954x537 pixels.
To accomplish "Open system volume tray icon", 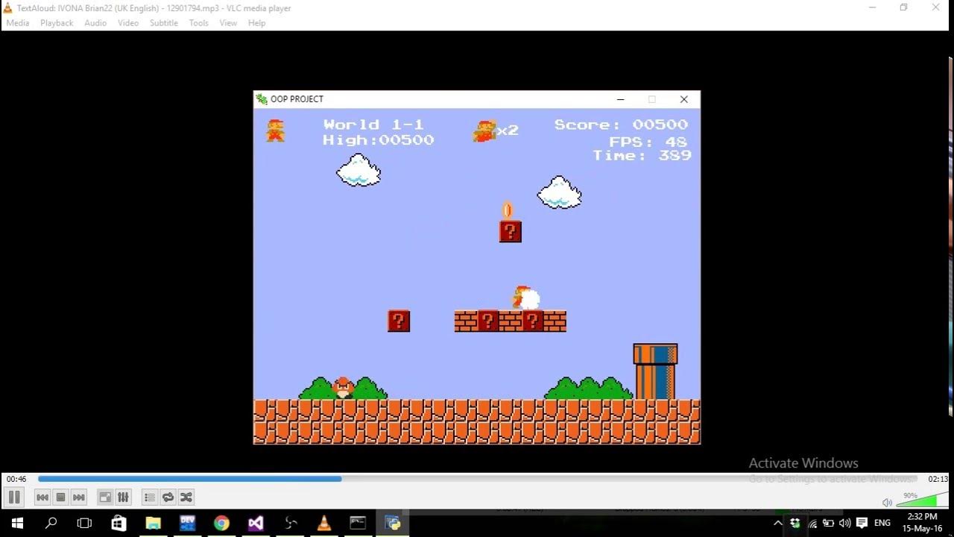I will coord(844,523).
